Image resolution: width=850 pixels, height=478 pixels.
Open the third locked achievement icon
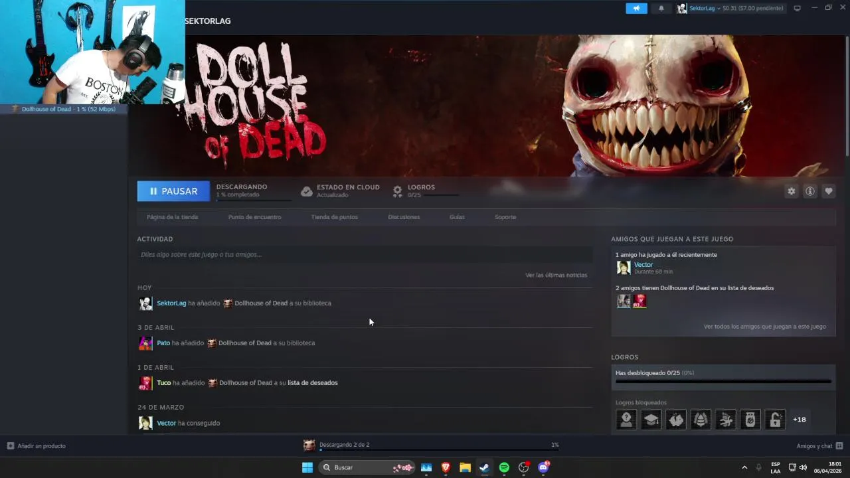pyautogui.click(x=676, y=420)
